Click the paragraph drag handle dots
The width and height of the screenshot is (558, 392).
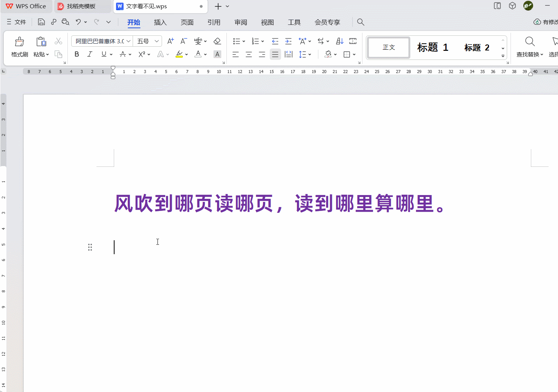pos(90,247)
